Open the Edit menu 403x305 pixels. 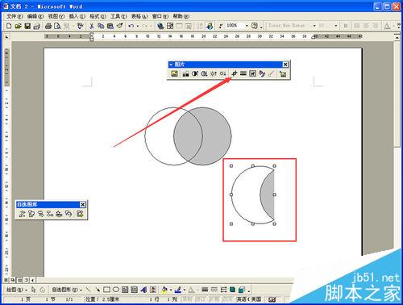click(35, 16)
